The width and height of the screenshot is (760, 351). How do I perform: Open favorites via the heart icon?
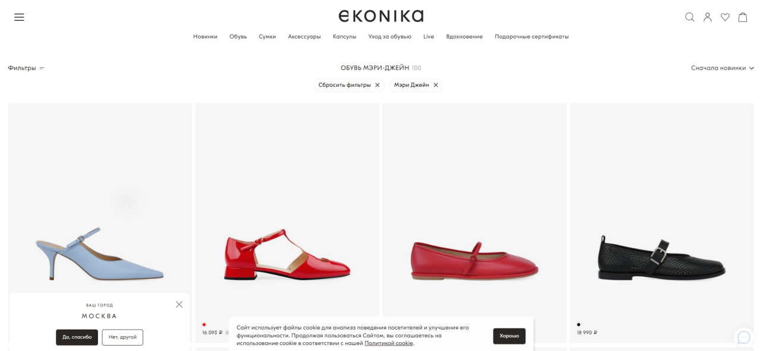click(725, 17)
